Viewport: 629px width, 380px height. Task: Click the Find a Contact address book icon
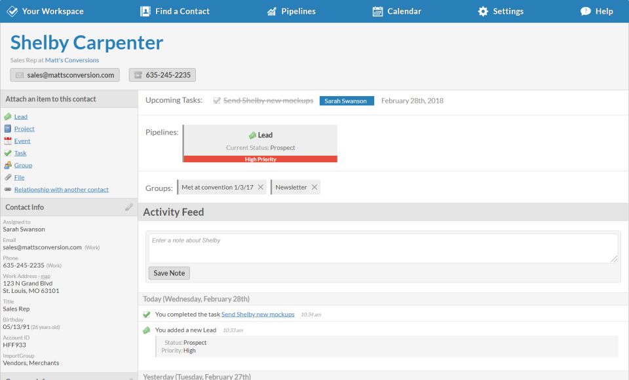click(x=145, y=11)
